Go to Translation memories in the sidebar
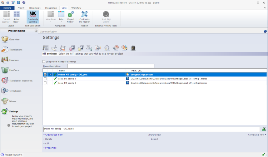Screen dimensions: 268x157 click(x=20, y=81)
